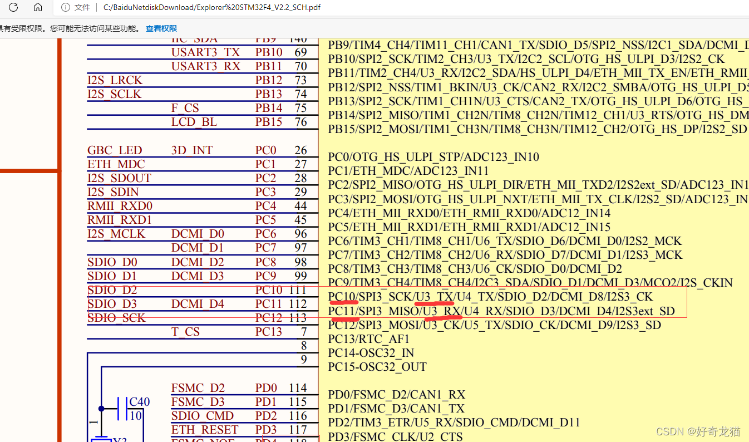The image size is (749, 442).
Task: Click the T_CS net label
Action: point(185,332)
